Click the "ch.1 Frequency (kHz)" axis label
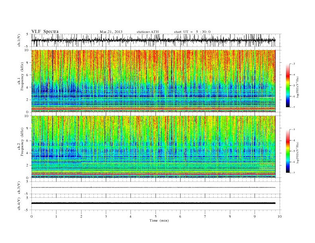 (x=21, y=76)
